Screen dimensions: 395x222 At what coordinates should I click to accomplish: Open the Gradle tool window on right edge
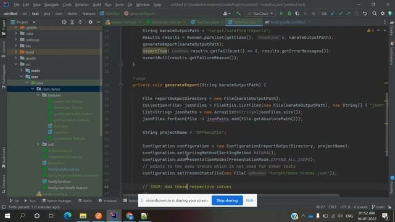tap(392, 28)
